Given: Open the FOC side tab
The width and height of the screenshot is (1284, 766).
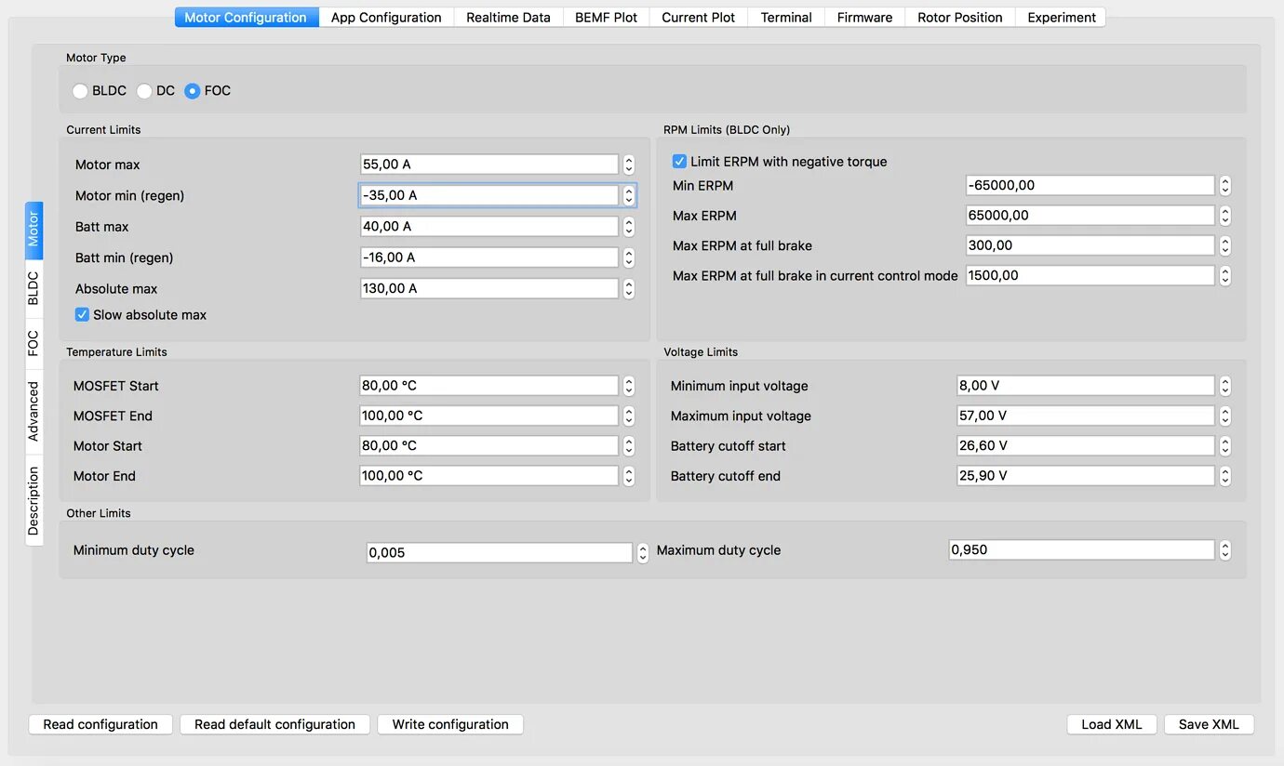Looking at the screenshot, I should [33, 343].
